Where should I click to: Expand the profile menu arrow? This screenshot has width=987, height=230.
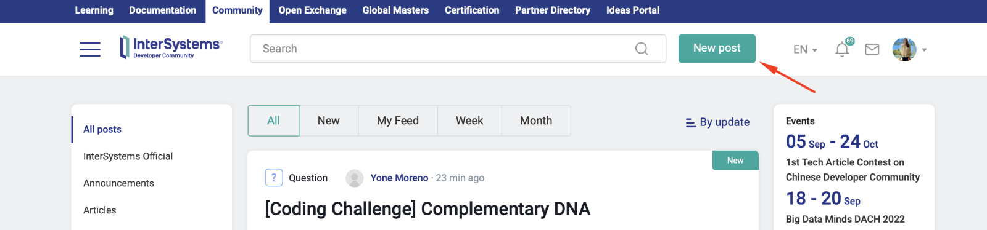[x=924, y=50]
